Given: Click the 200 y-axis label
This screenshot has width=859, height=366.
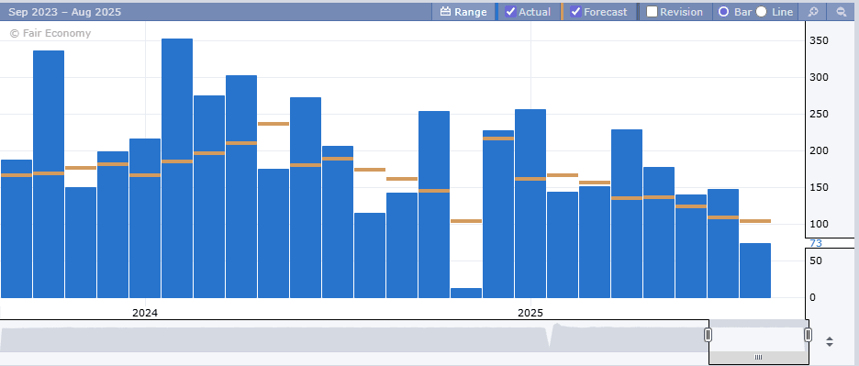Looking at the screenshot, I should coord(819,150).
